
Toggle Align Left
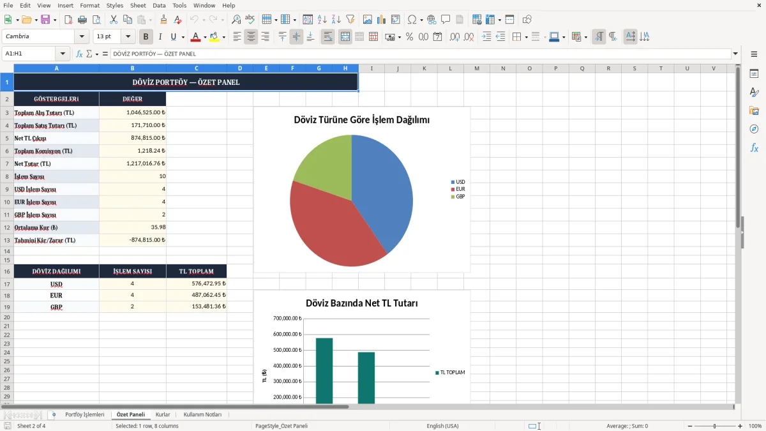tap(237, 37)
